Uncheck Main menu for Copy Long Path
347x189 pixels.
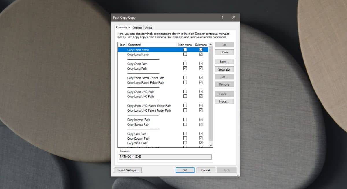(185, 68)
